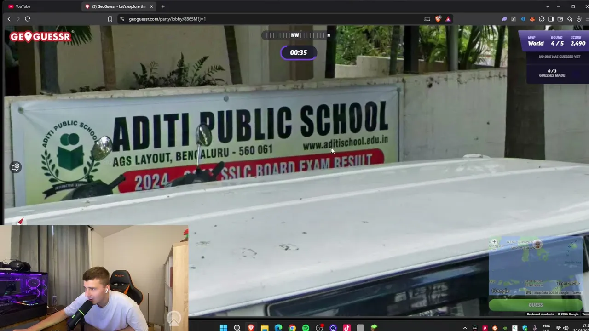589x331 pixels.
Task: Show hidden system tray icons
Action: pyautogui.click(x=465, y=328)
